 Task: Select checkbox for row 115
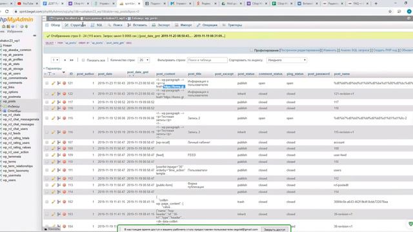[x=47, y=118]
